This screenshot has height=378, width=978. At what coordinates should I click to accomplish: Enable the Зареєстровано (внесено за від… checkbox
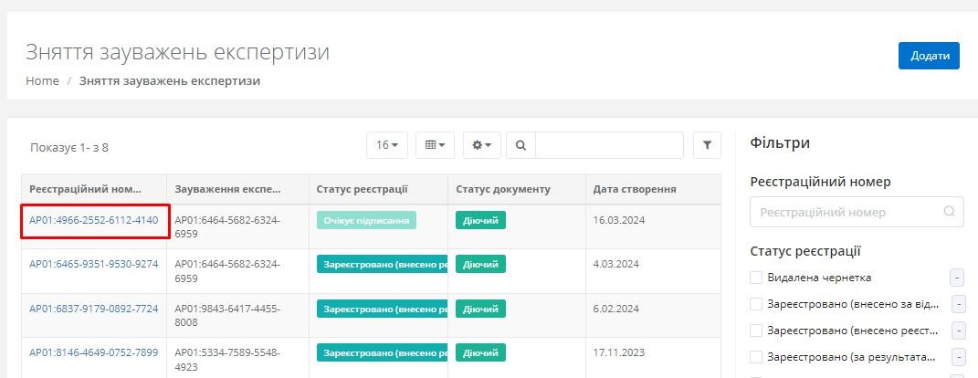756,304
